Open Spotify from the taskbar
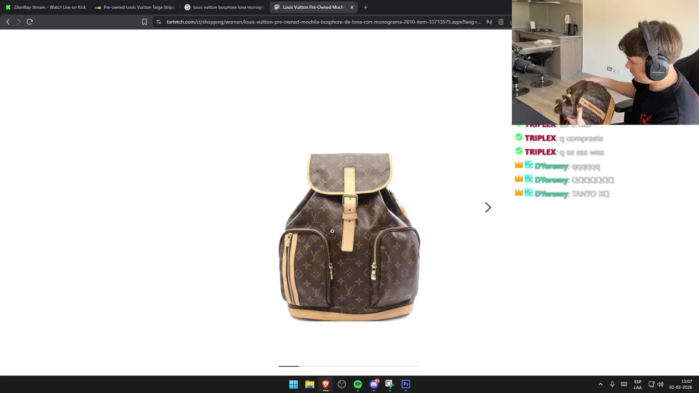The height and width of the screenshot is (393, 699). 358,384
